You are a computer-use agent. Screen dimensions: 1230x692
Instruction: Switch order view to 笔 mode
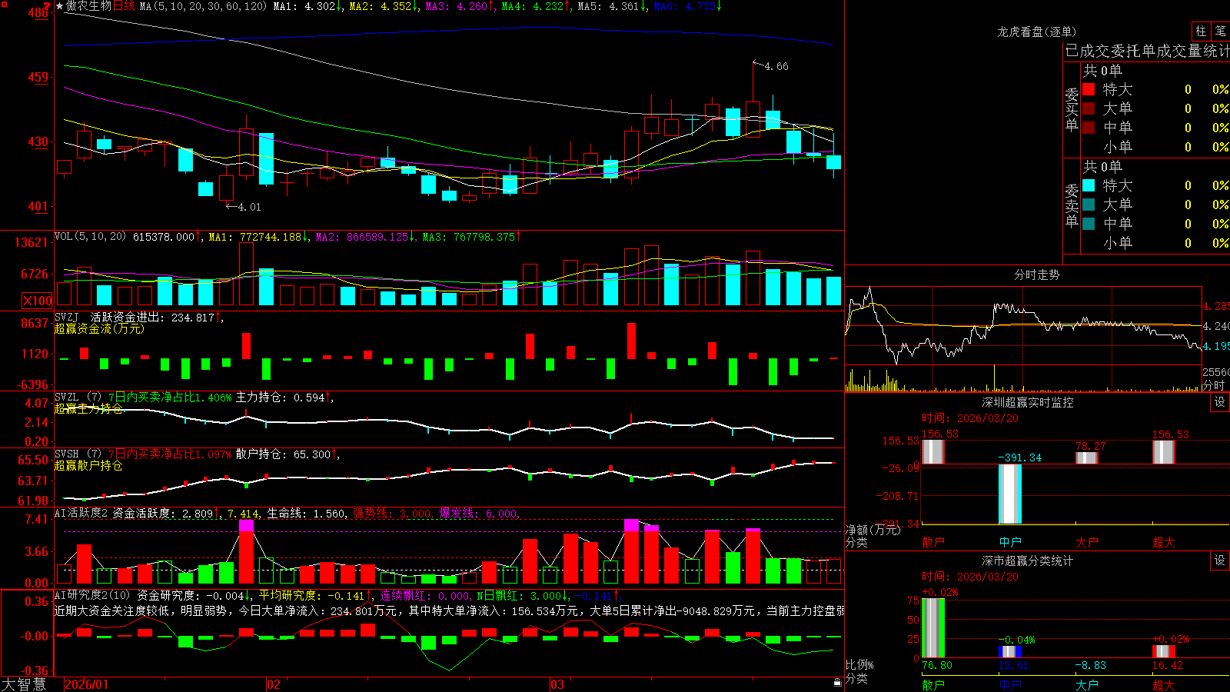point(1220,31)
